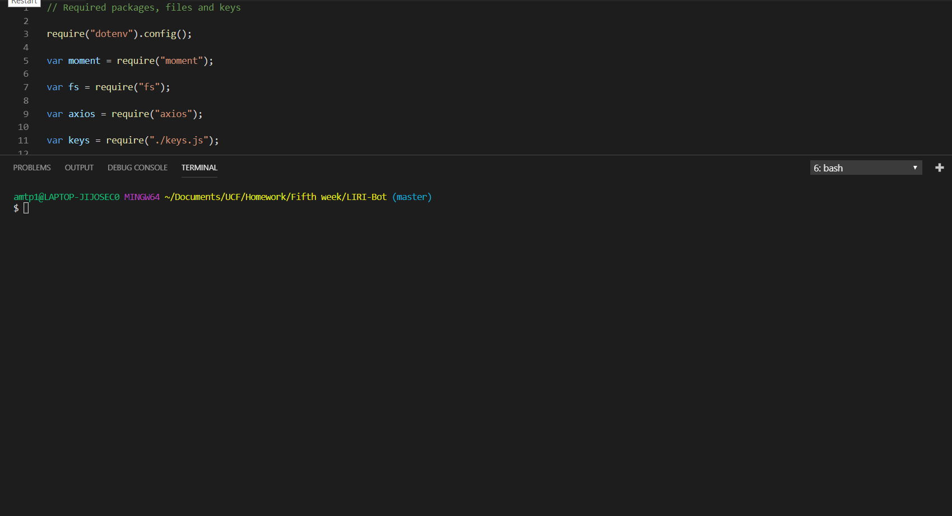Viewport: 952px width, 516px height.
Task: Click the "./keys.js" path string
Action: (x=178, y=140)
